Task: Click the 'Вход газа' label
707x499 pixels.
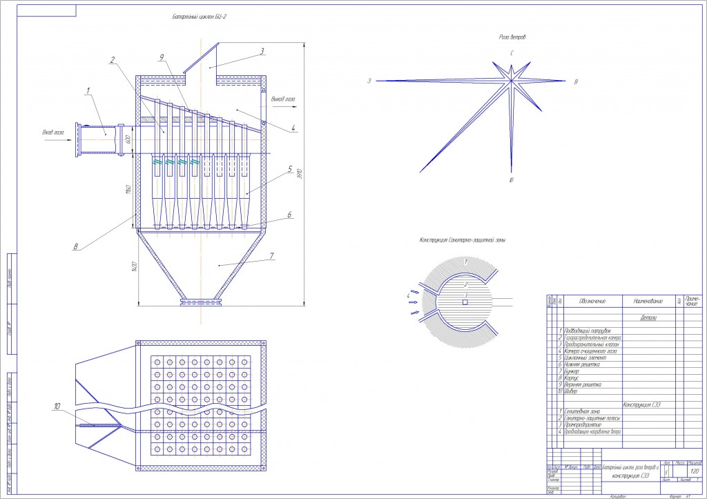Action: [52, 133]
